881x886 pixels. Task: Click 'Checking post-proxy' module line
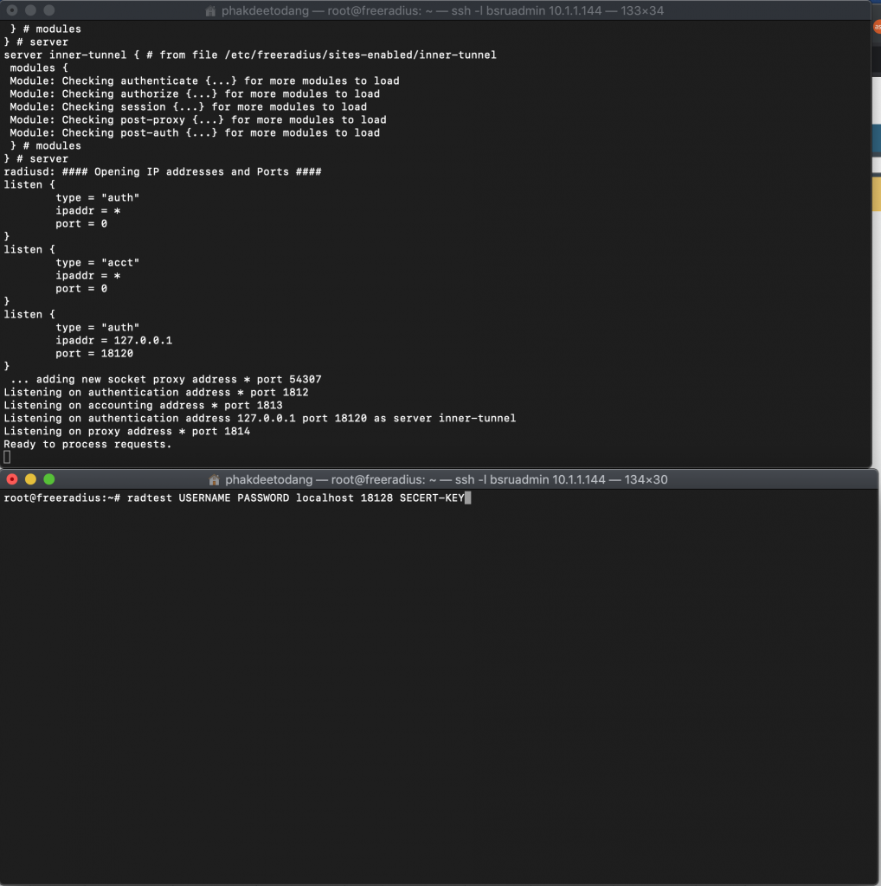coord(198,119)
